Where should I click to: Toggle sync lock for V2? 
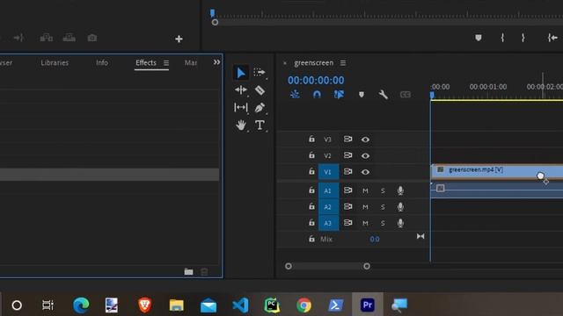click(x=347, y=155)
